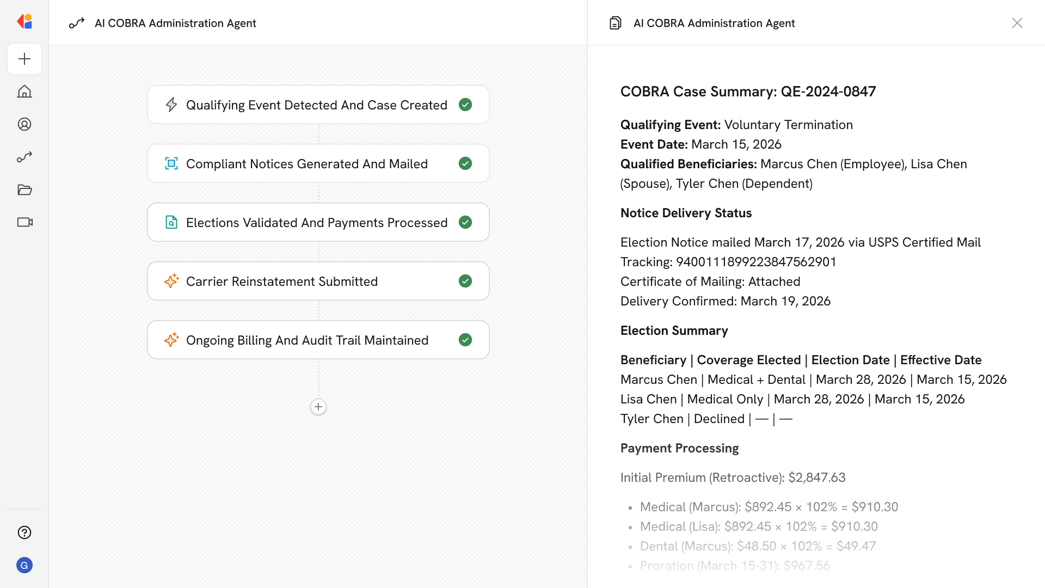Open the help question mark icon
This screenshot has width=1045, height=588.
pos(24,532)
